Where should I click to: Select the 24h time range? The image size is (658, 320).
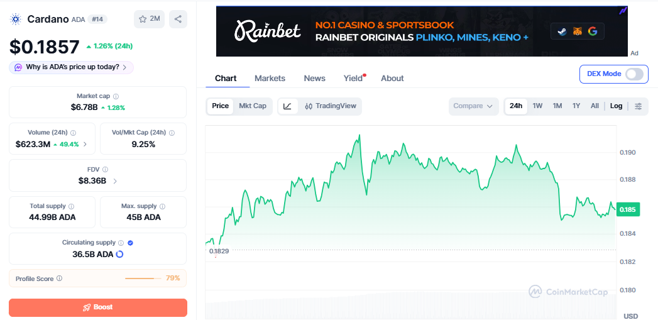[x=516, y=106]
